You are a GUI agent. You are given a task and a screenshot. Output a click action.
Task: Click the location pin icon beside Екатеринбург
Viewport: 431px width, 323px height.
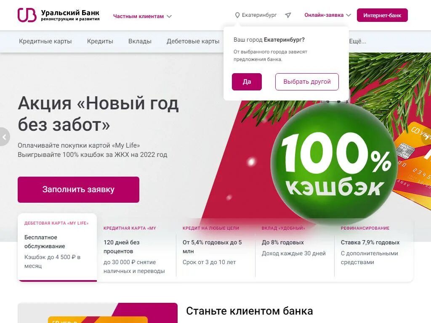tap(237, 16)
